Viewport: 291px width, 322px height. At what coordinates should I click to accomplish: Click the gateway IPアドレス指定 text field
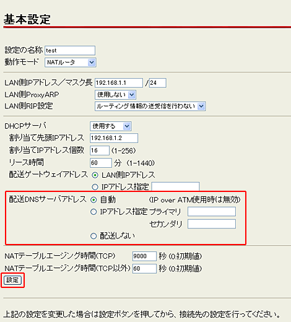coord(175,186)
